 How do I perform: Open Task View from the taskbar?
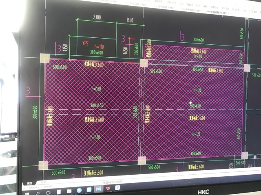(48, 193)
